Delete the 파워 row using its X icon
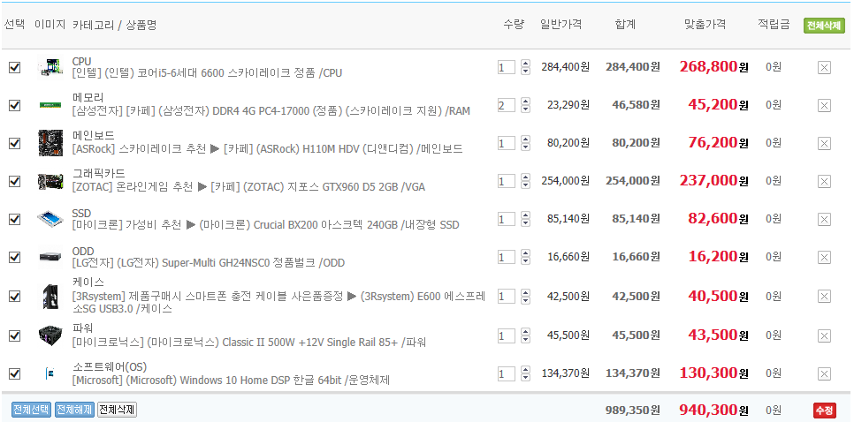The image size is (854, 422). 824,336
